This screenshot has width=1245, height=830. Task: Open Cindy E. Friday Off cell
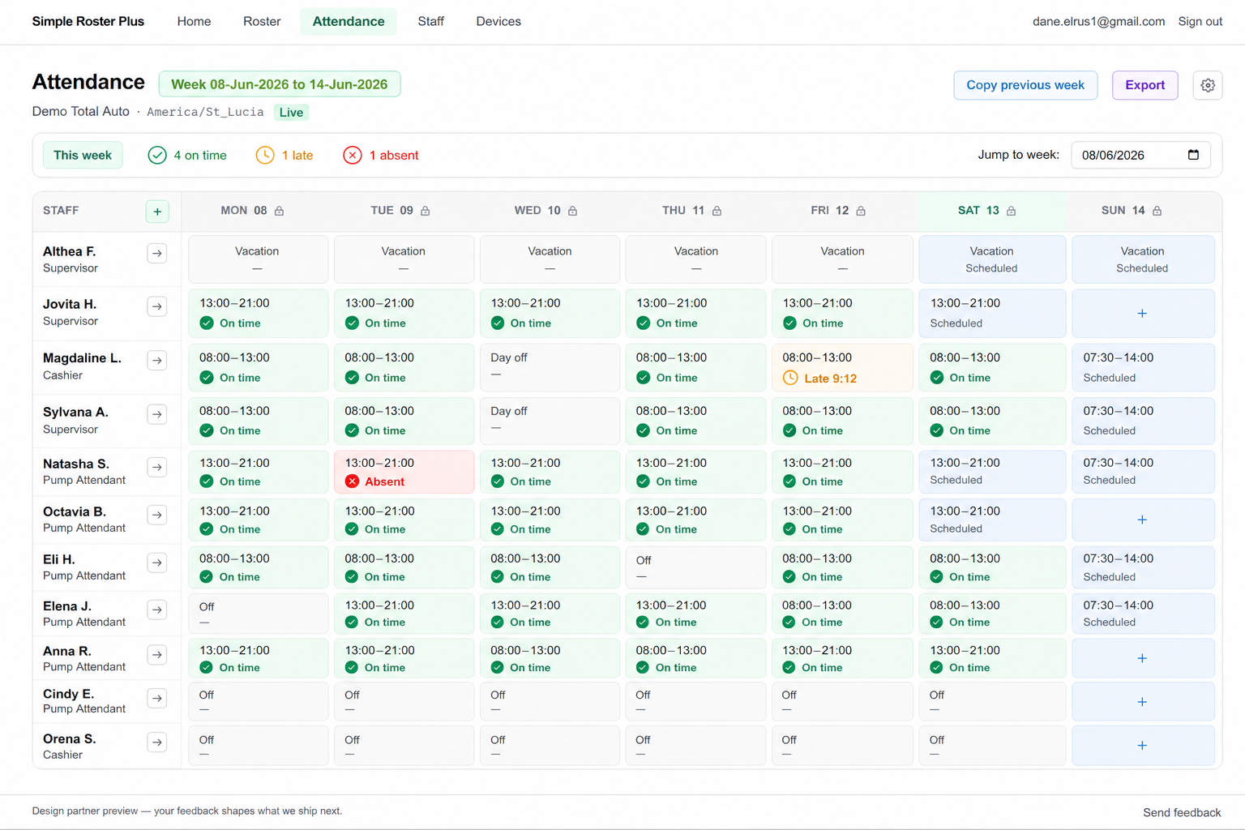tap(842, 702)
